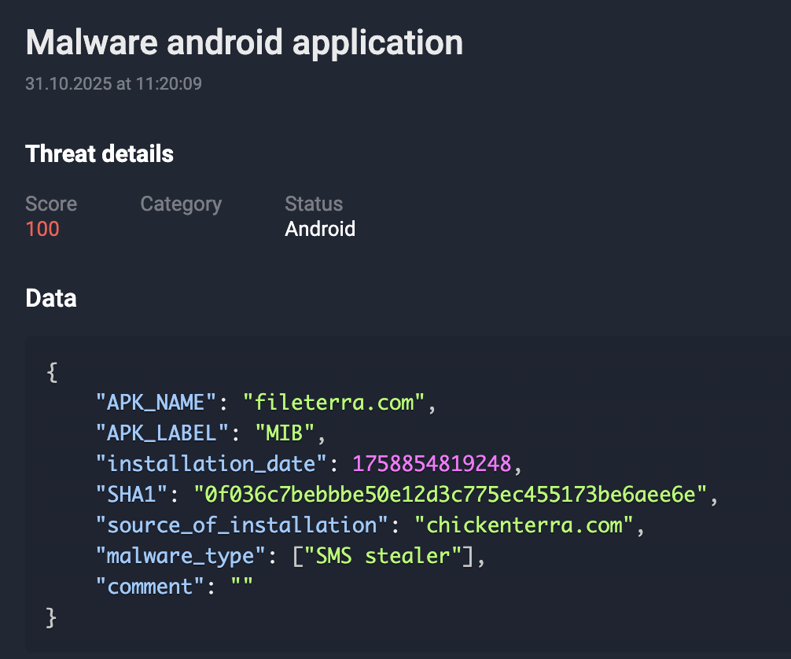Click the Category column label
This screenshot has height=659, width=791.
click(181, 204)
